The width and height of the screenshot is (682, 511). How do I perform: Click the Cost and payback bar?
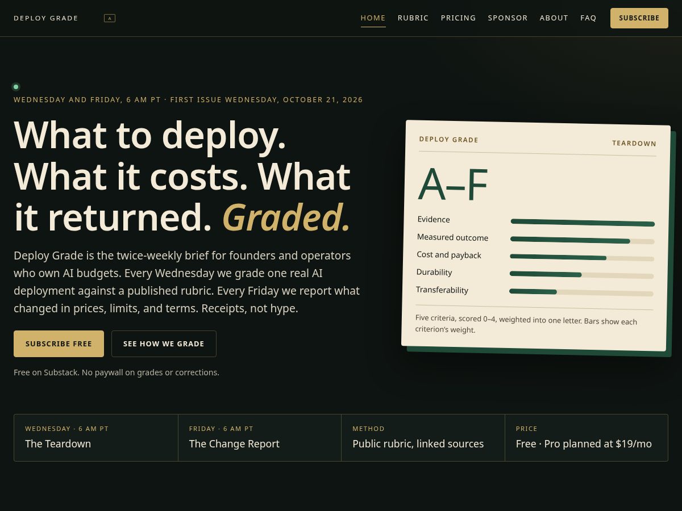coord(582,258)
